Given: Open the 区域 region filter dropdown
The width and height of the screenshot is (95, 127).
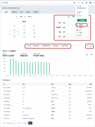Looking at the screenshot, I should 68,32.
